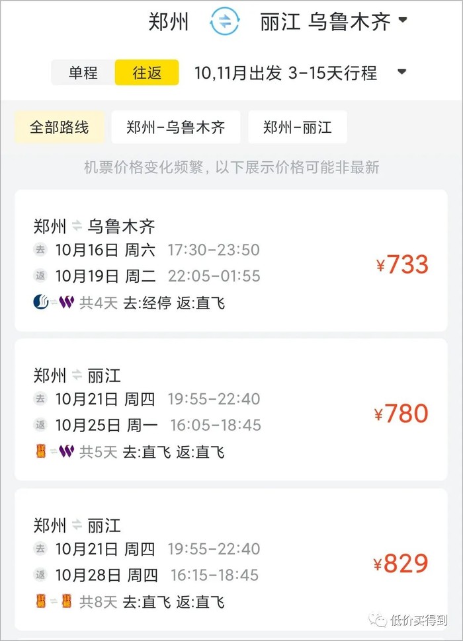
Task: Click the return '返' badge for October 28
Action: point(40,575)
